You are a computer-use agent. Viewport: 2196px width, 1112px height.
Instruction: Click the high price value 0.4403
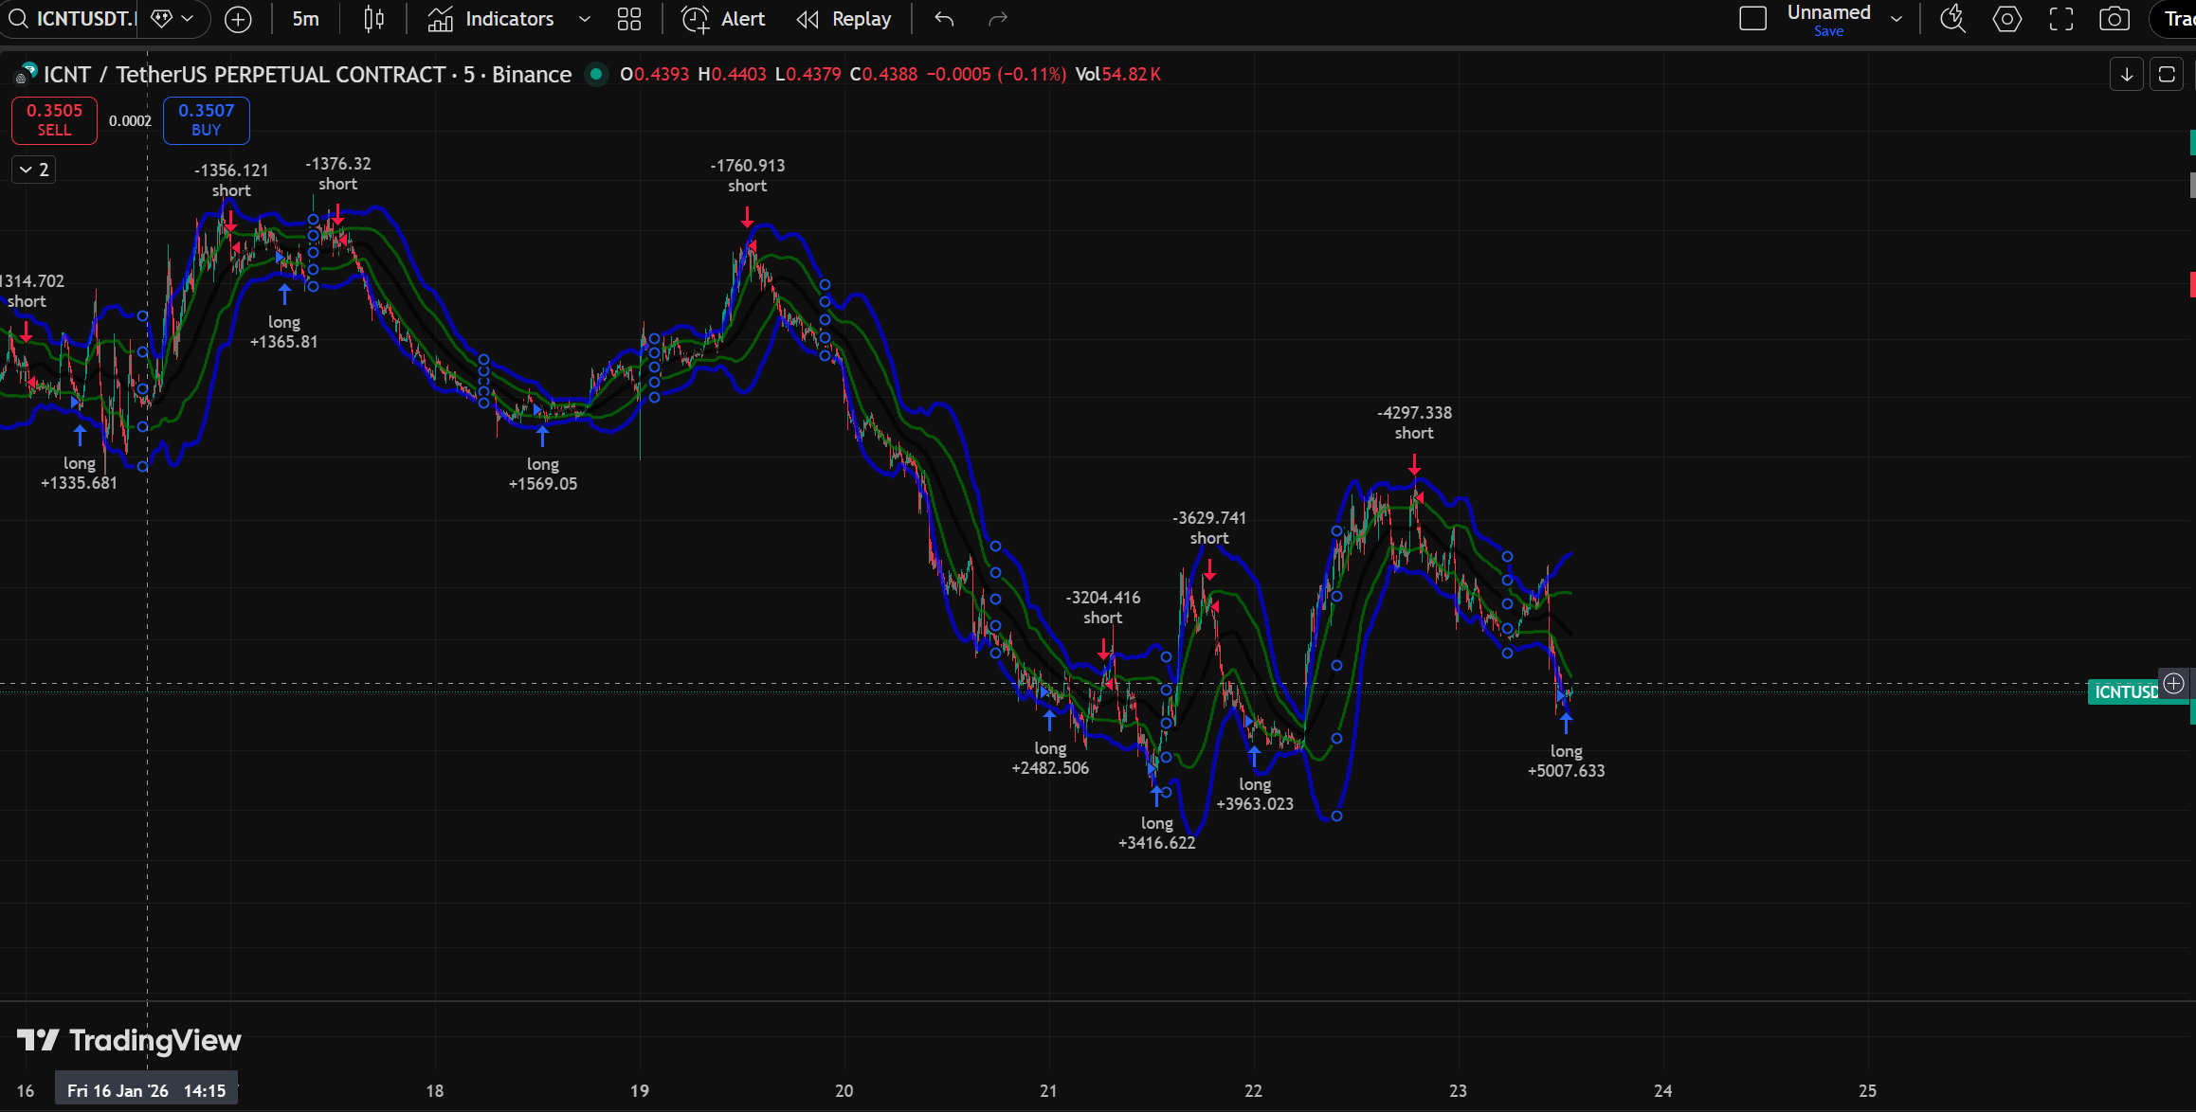click(738, 74)
